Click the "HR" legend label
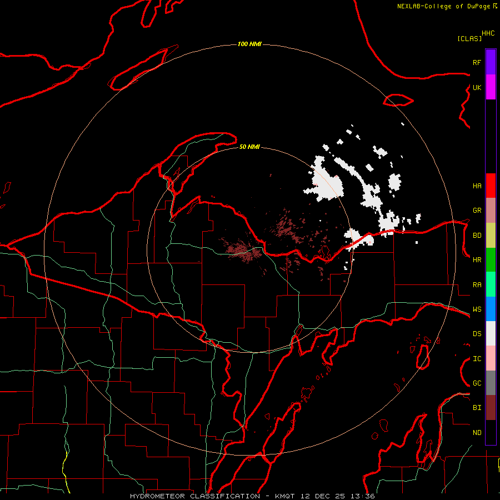 477,260
